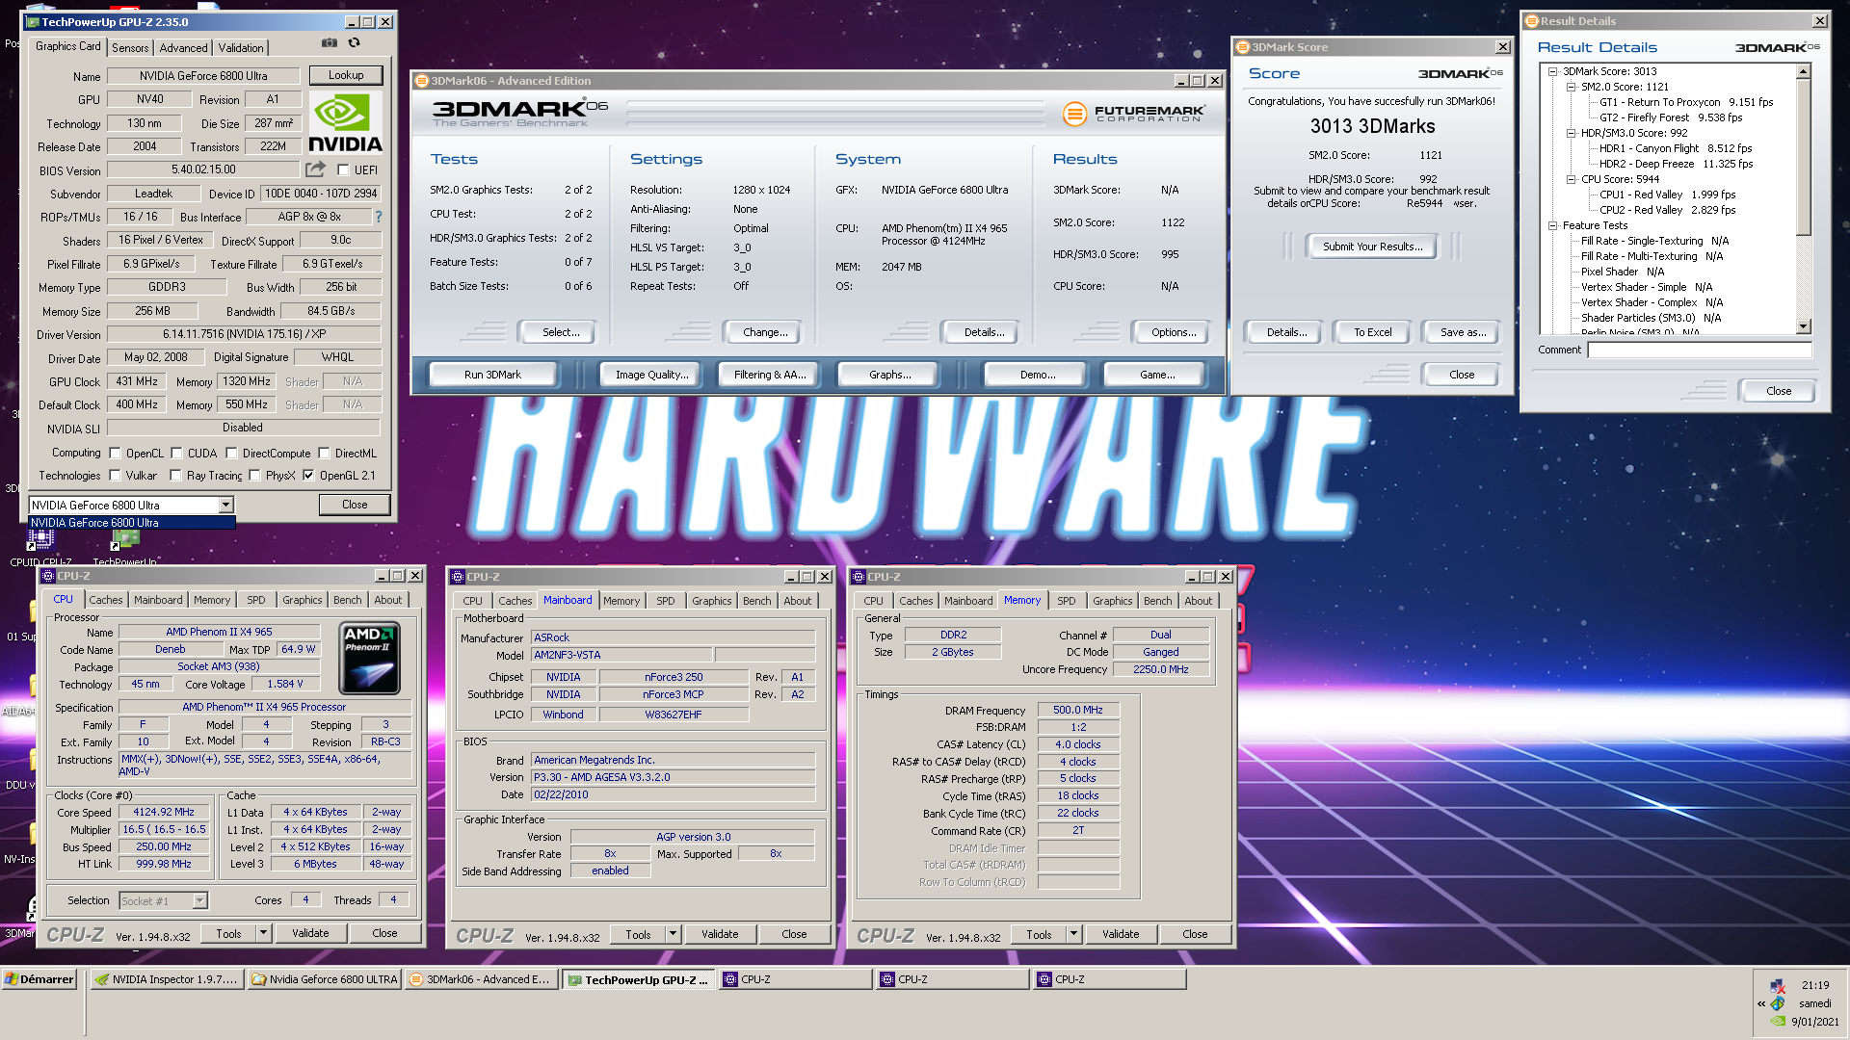Collapse the Feature Tests tree node
Screen dimensions: 1850x1040
1552,225
